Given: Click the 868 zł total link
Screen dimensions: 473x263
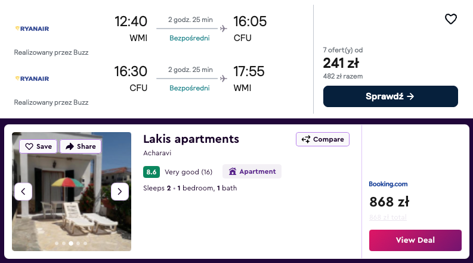Looking at the screenshot, I should pos(388,217).
